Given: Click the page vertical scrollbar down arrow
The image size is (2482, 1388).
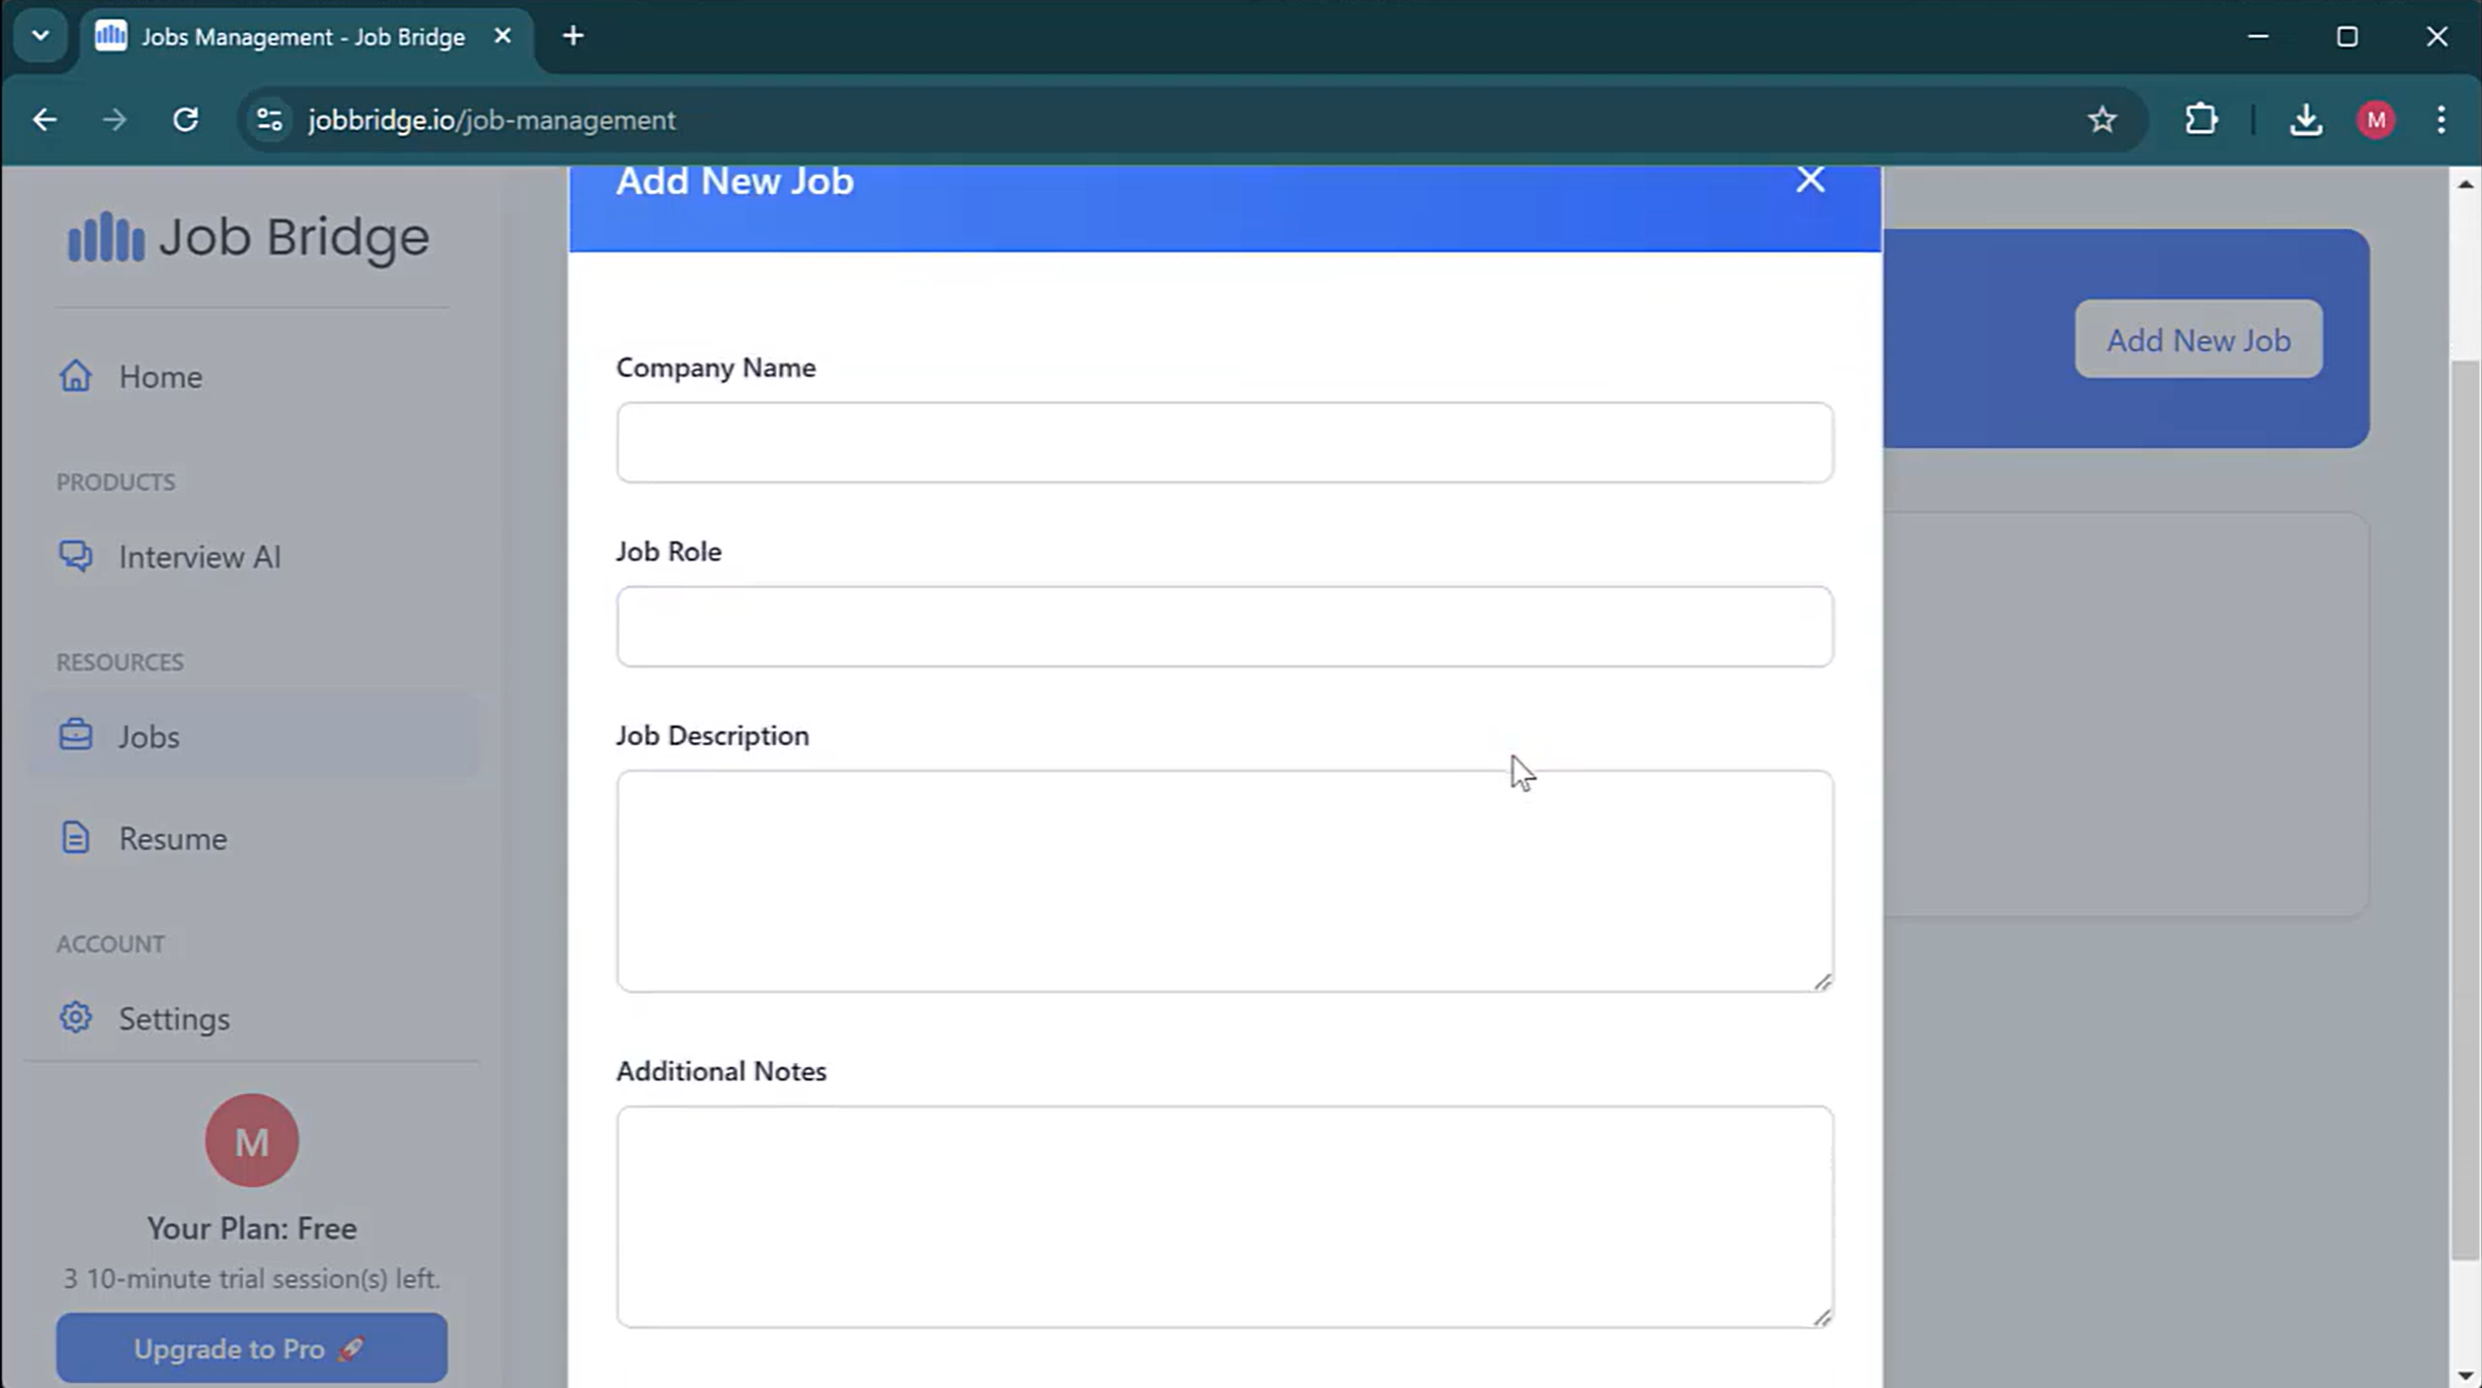Looking at the screenshot, I should (2465, 1375).
